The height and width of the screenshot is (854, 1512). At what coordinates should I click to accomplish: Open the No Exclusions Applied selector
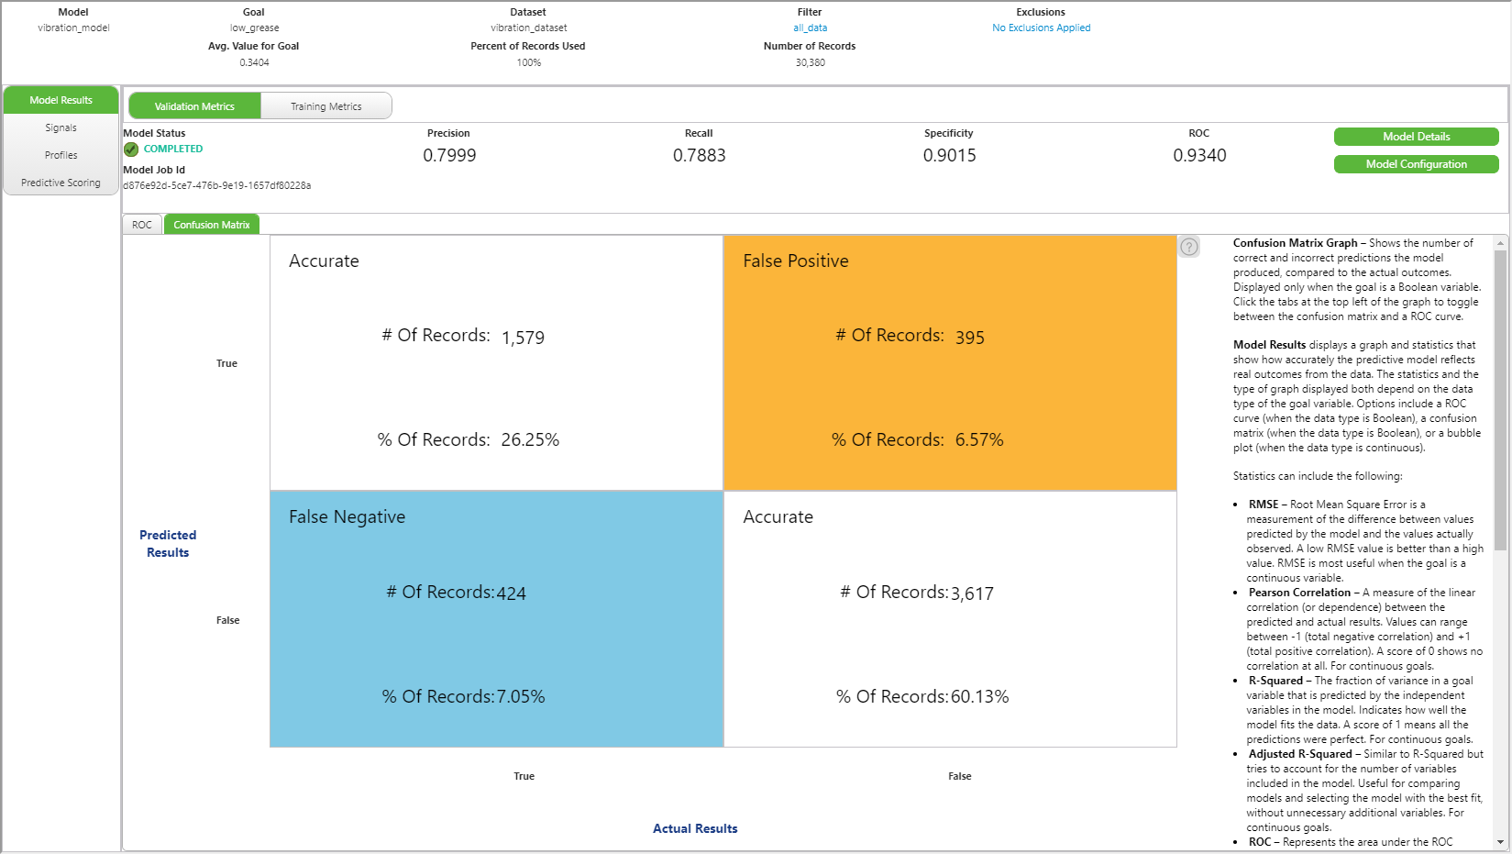[1041, 28]
